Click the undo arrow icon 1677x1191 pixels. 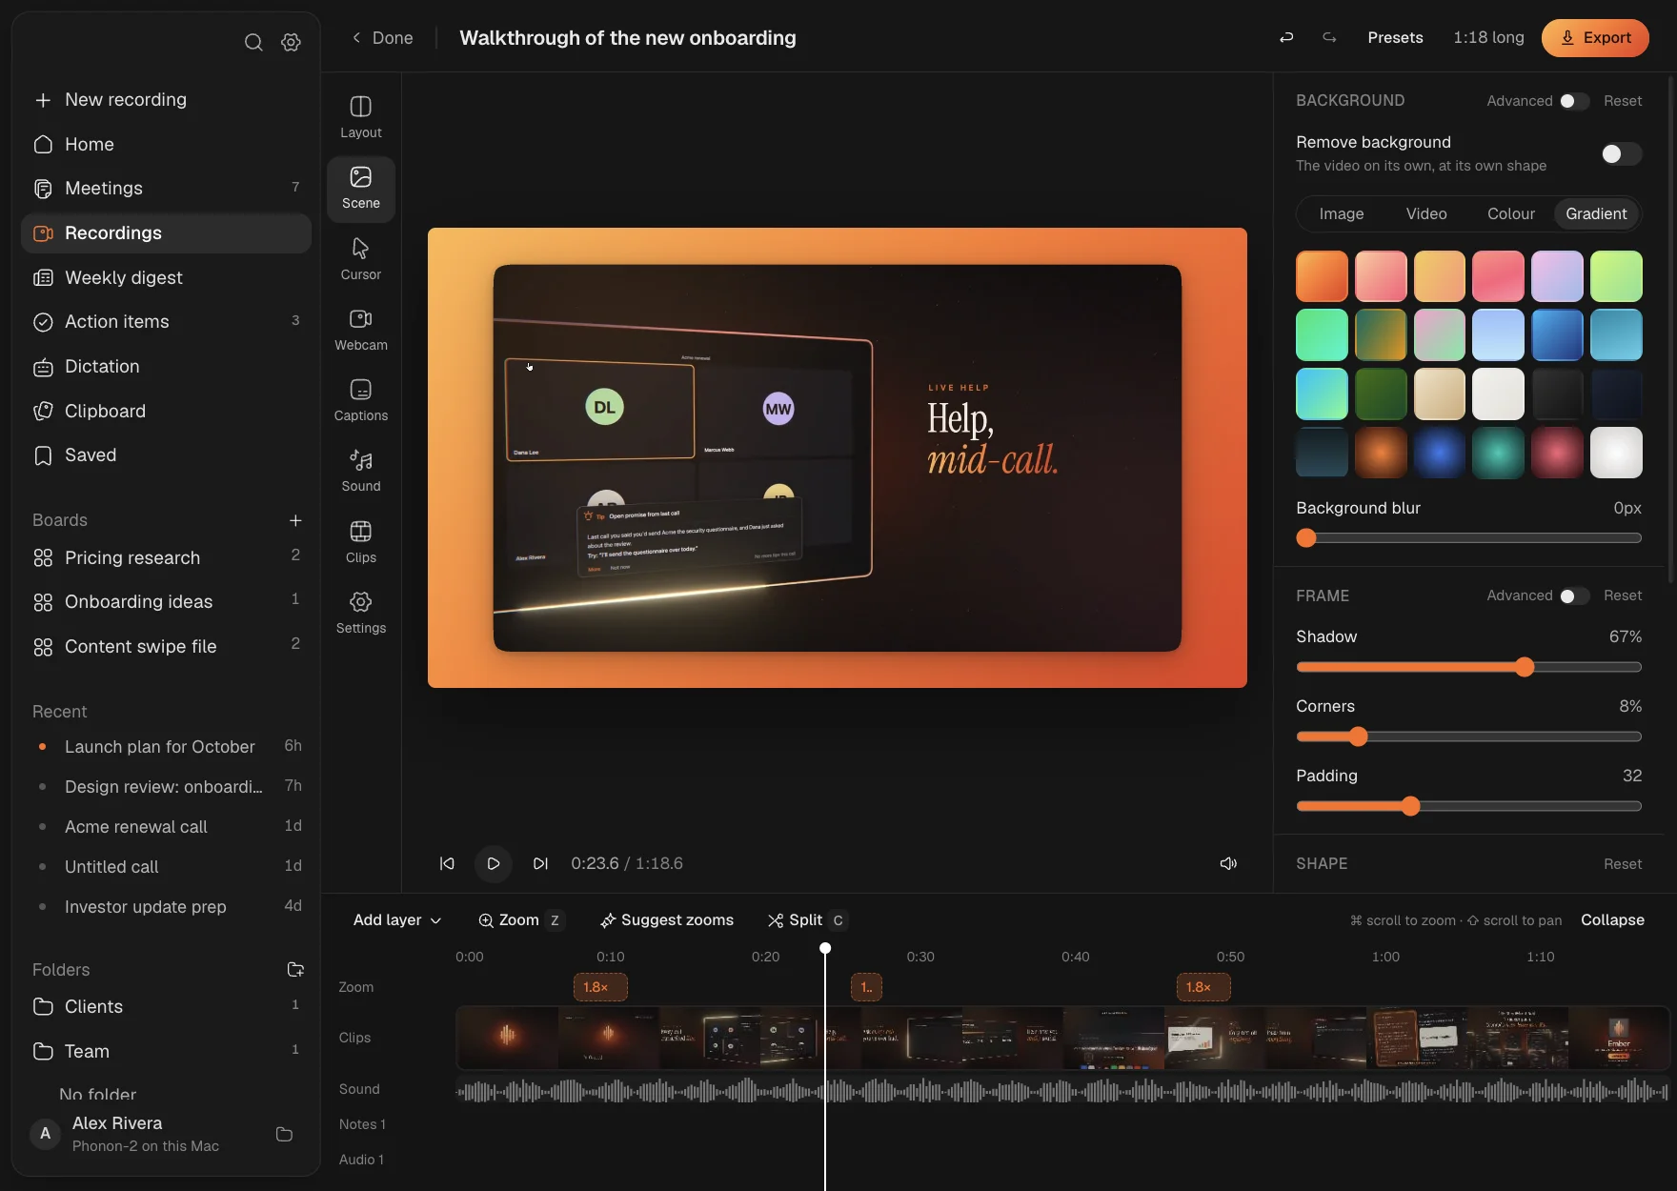tap(1286, 37)
